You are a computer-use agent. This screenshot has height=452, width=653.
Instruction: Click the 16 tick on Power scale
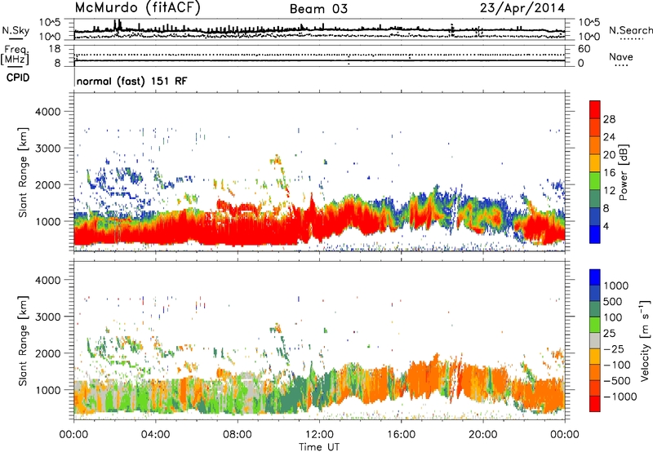pyautogui.click(x=609, y=173)
